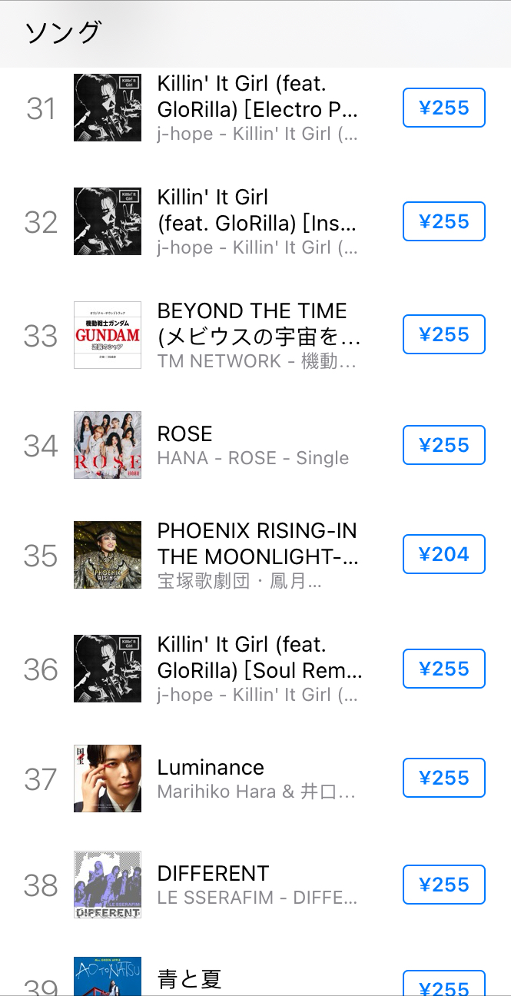This screenshot has width=511, height=996.
Task: Tap the LE SSERAFIM DIFFERENT cover art
Action: (107, 885)
